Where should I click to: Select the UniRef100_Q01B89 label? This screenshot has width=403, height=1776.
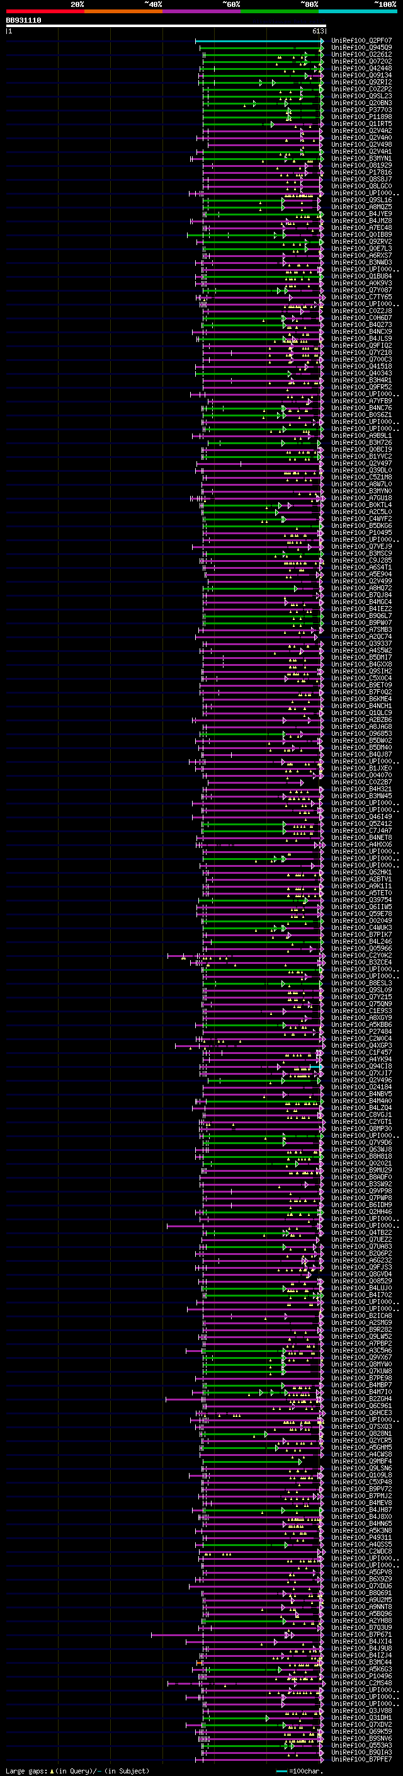pyautogui.click(x=361, y=234)
